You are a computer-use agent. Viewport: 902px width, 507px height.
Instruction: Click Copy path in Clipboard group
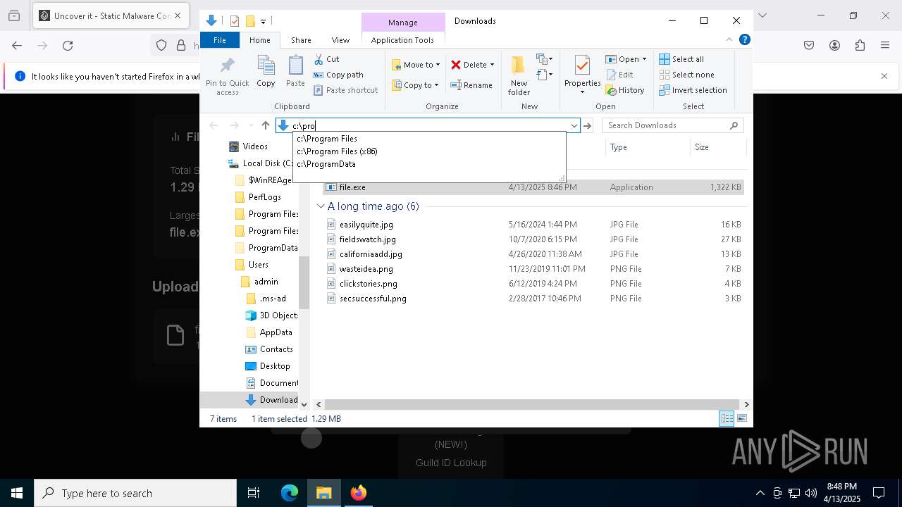click(x=338, y=75)
